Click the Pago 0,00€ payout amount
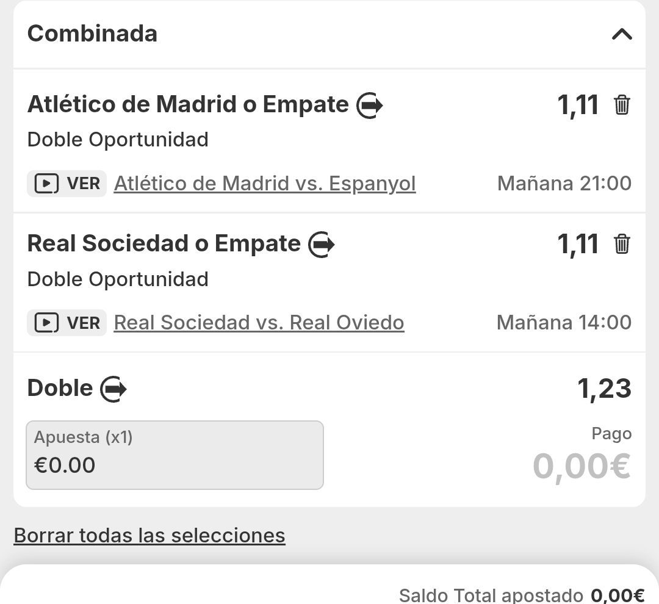This screenshot has width=659, height=604. [x=582, y=467]
